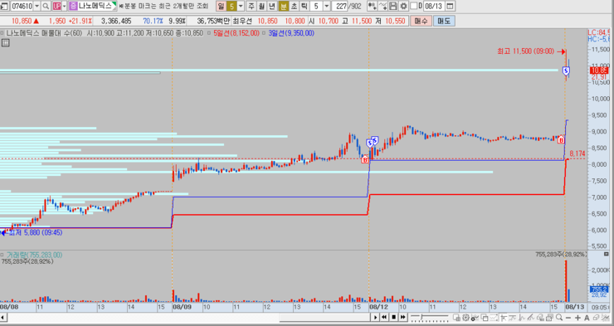Click the grid table icon in chart corner

(x=5, y=43)
